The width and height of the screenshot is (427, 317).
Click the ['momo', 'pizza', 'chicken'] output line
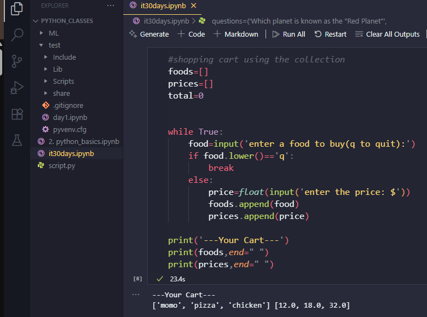tap(251, 306)
